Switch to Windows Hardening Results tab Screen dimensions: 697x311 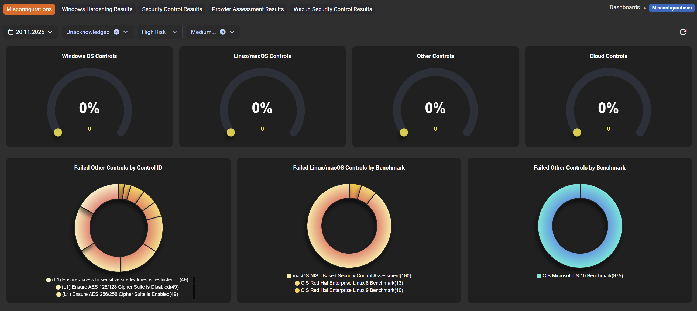97,9
